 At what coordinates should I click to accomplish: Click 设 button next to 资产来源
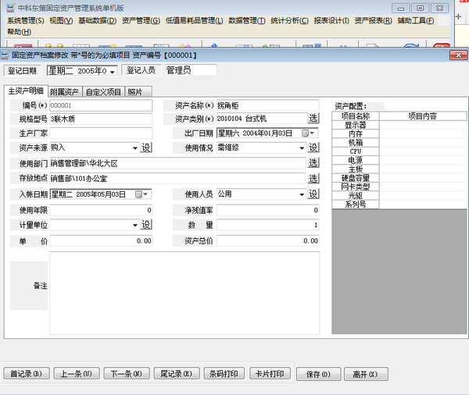click(x=146, y=148)
